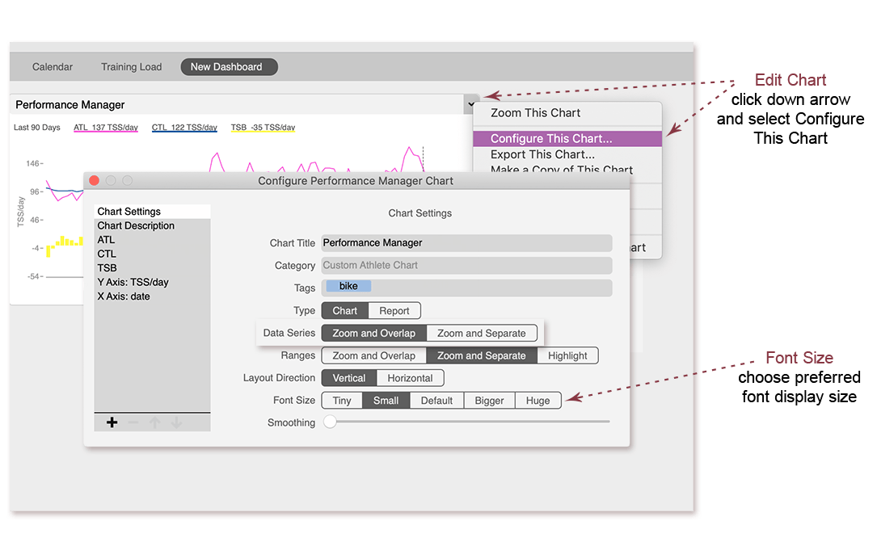Click the Smoothing slider handle

(x=330, y=422)
